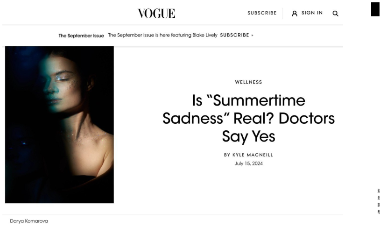Open the Wellness category link
This screenshot has width=387, height=227.
tap(248, 82)
